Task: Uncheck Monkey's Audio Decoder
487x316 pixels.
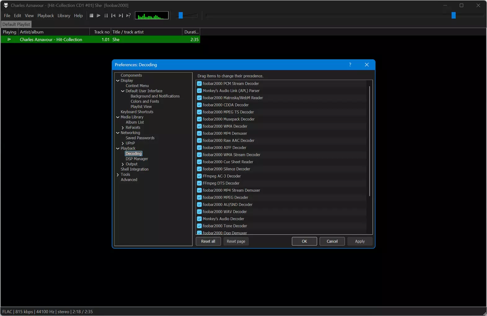Action: pos(199,219)
